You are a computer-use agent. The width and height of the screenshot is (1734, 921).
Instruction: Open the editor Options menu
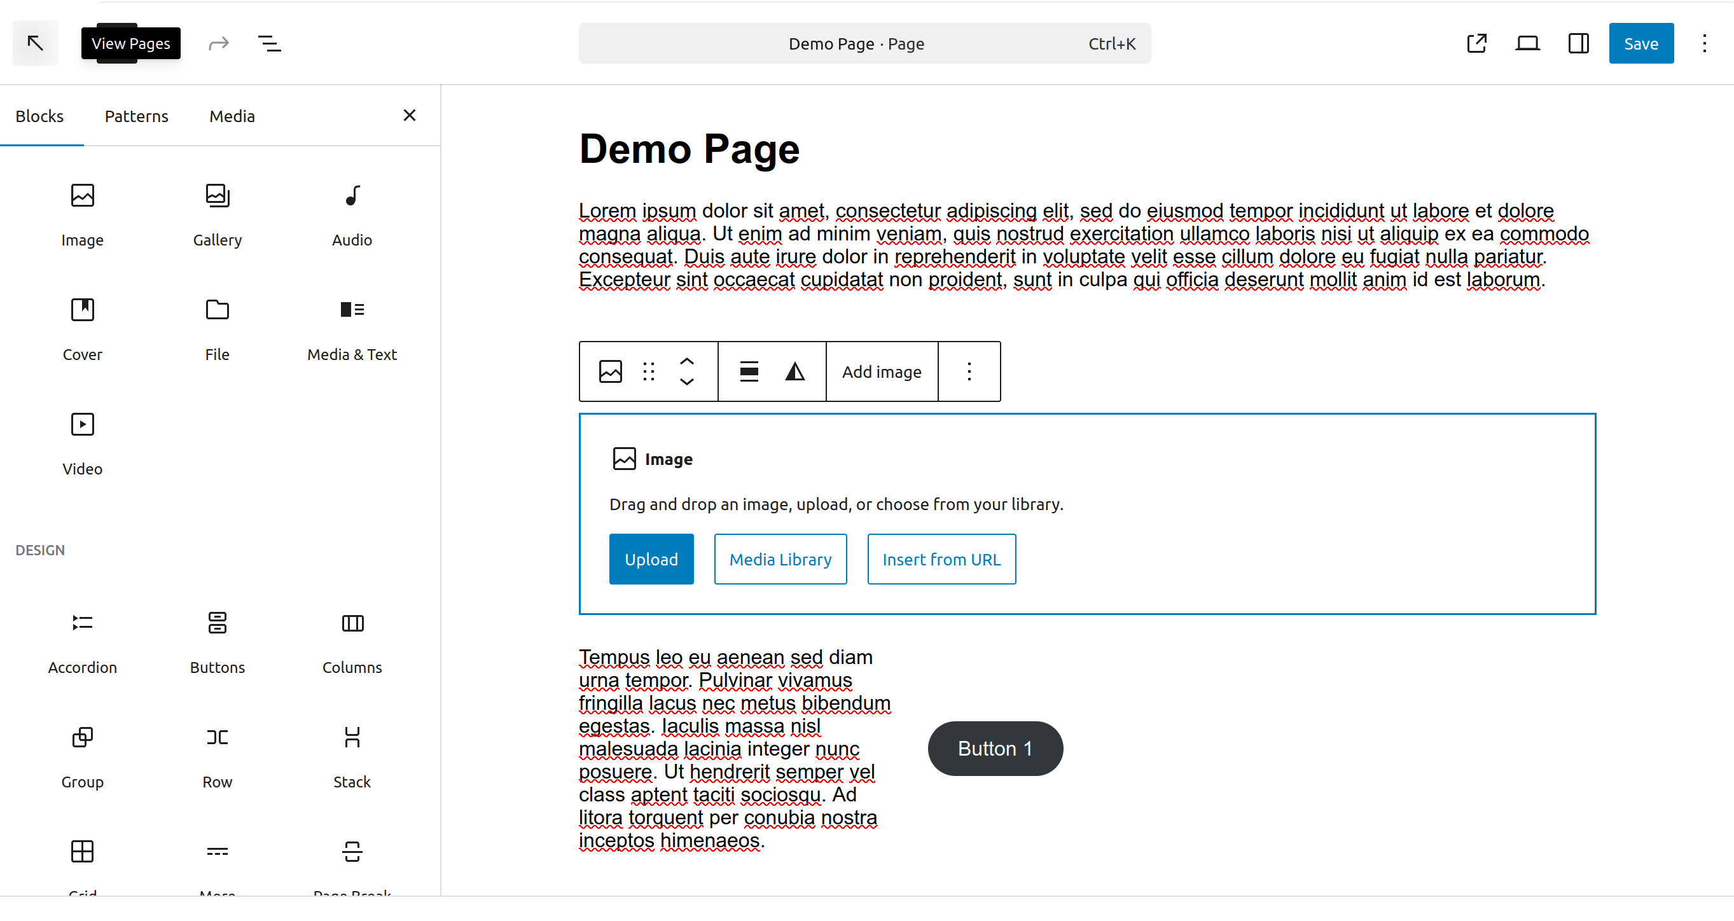tap(1703, 44)
